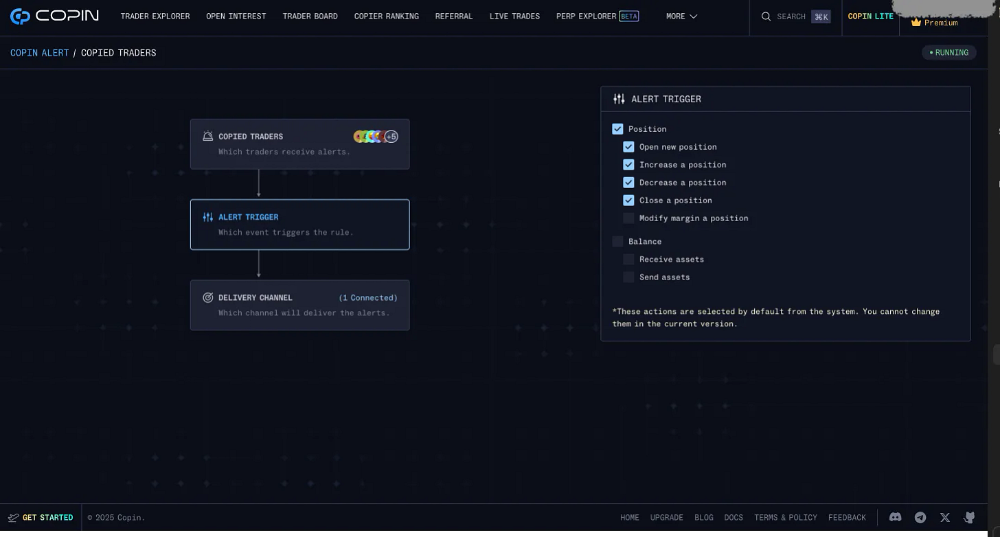Open Terms & Policy footer link
The height and width of the screenshot is (537, 1000).
(786, 518)
